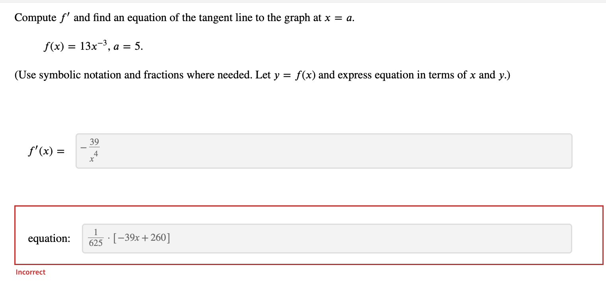Click inside the equation answer field
The image size is (606, 306).
coord(318,238)
